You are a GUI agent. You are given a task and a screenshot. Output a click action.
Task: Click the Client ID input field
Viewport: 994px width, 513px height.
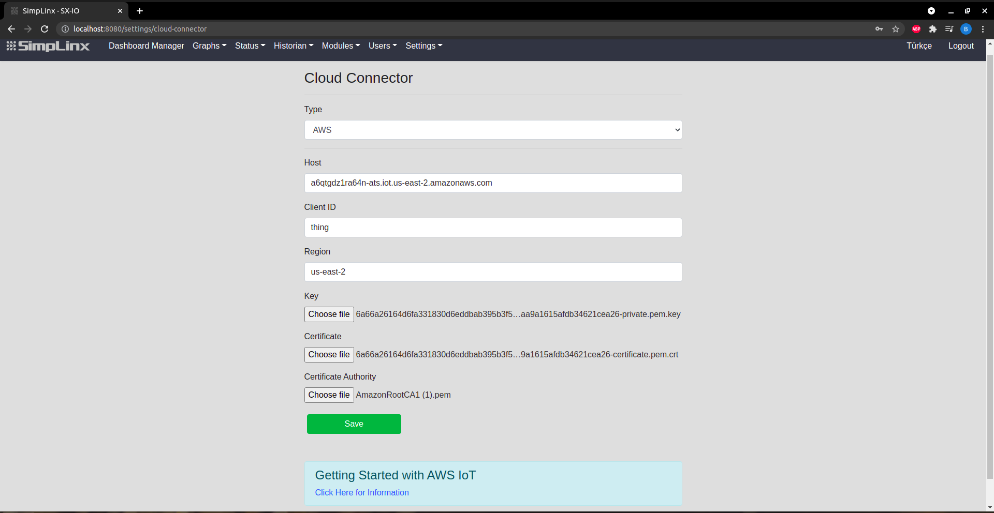493,228
